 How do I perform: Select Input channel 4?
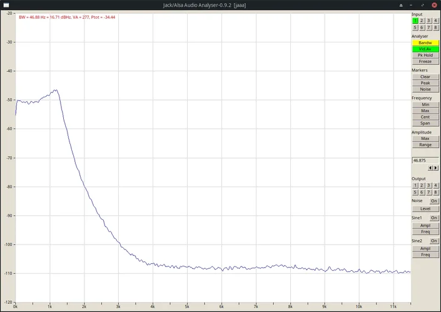435,21
